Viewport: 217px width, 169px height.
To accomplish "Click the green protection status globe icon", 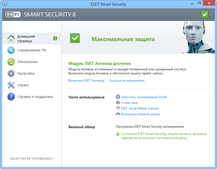I will coord(117,134).
